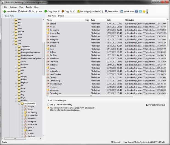The height and width of the screenshot is (145, 170).
Task: Click the Details view label
Action: pyautogui.click(x=61, y=16)
